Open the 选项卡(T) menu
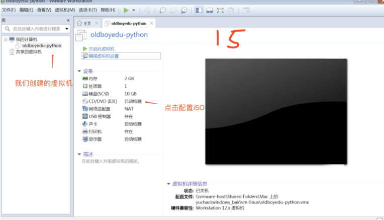Image resolution: width=384 pixels, height=220 pixels. [87, 10]
